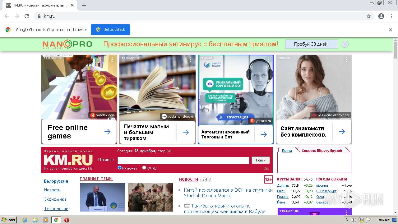Open options menu on book printing ad
The image size is (398, 224).
(x=191, y=60)
